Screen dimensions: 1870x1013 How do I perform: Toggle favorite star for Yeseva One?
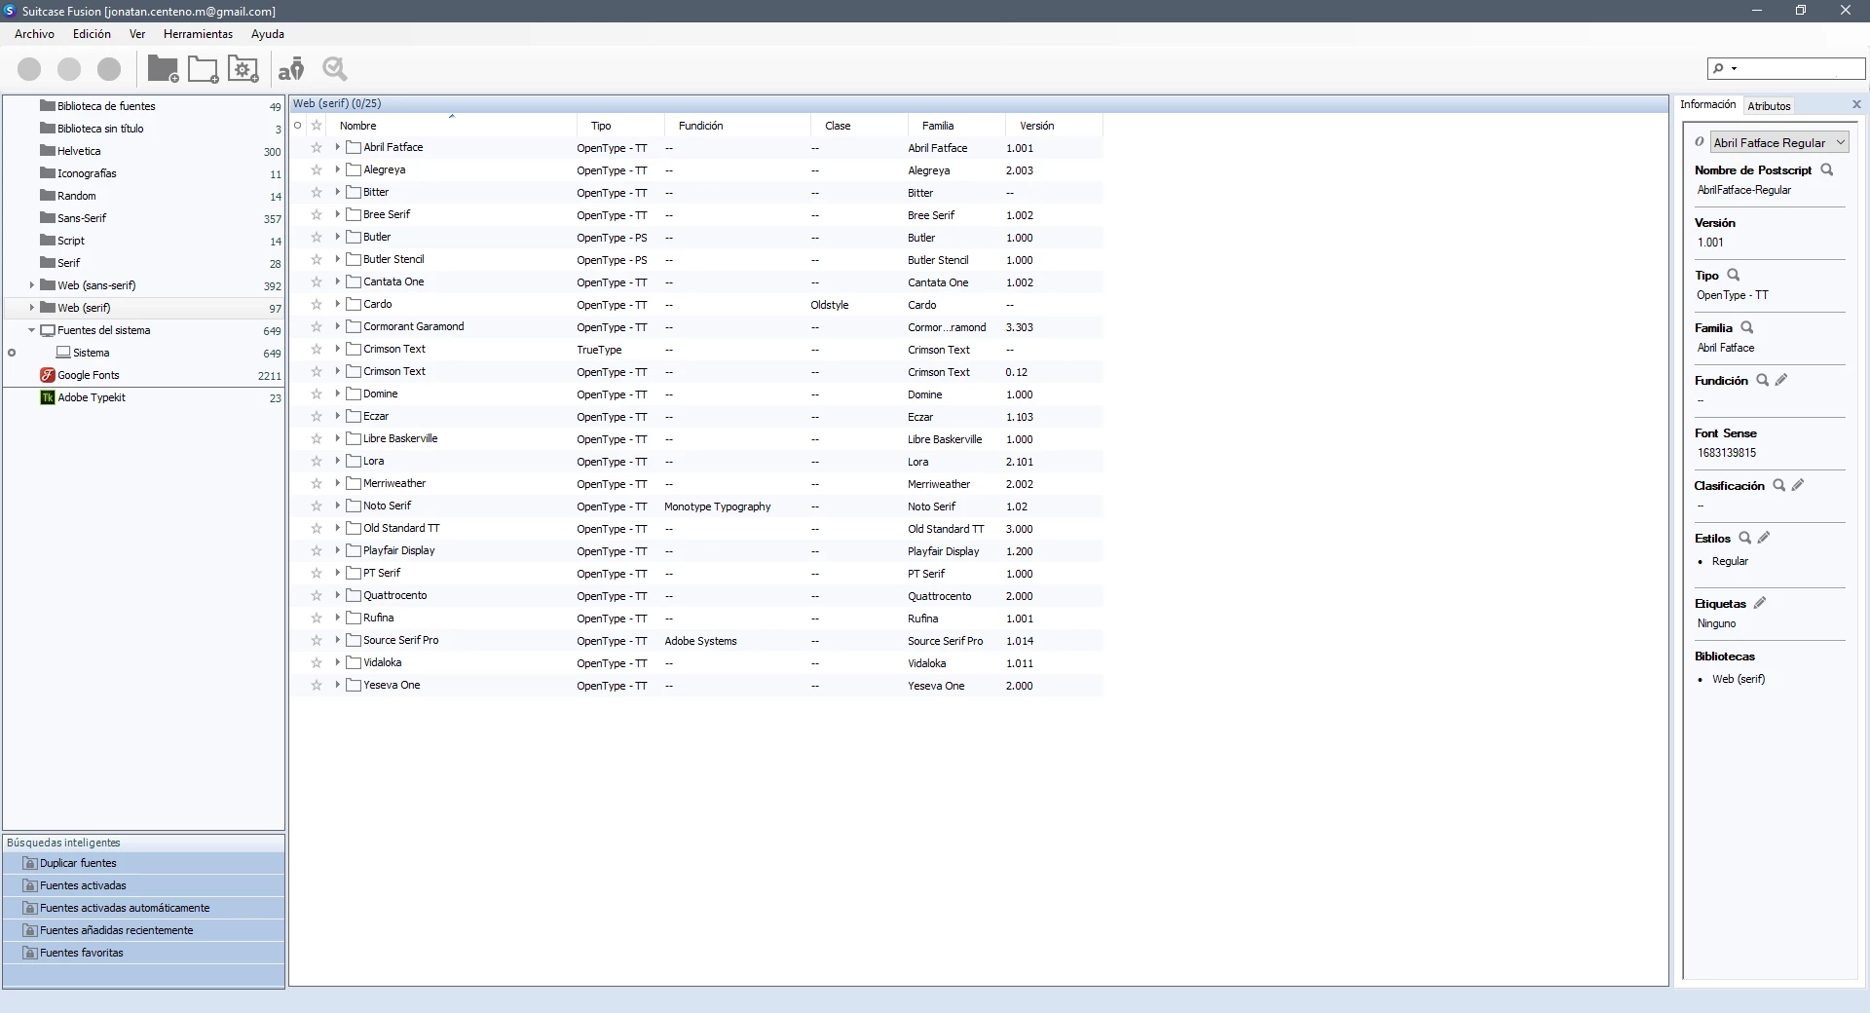pos(317,686)
